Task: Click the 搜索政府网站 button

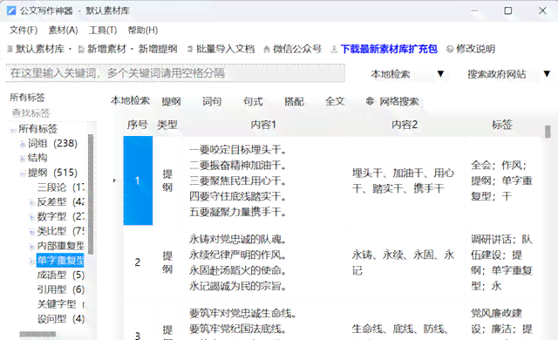Action: click(496, 74)
